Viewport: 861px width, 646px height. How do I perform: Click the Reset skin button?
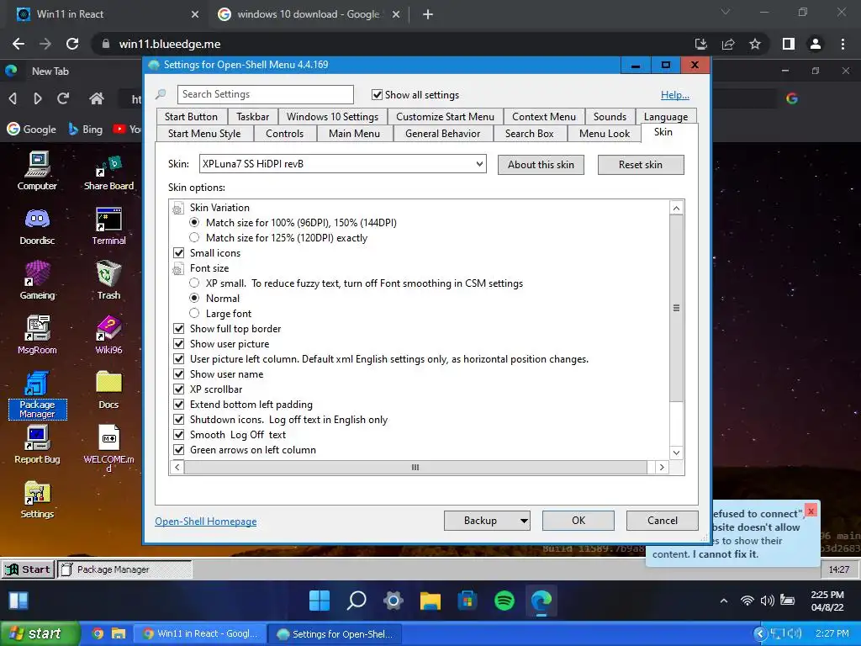(641, 165)
